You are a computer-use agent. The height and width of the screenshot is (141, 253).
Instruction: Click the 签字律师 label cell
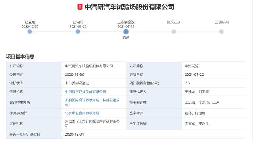point(154,113)
